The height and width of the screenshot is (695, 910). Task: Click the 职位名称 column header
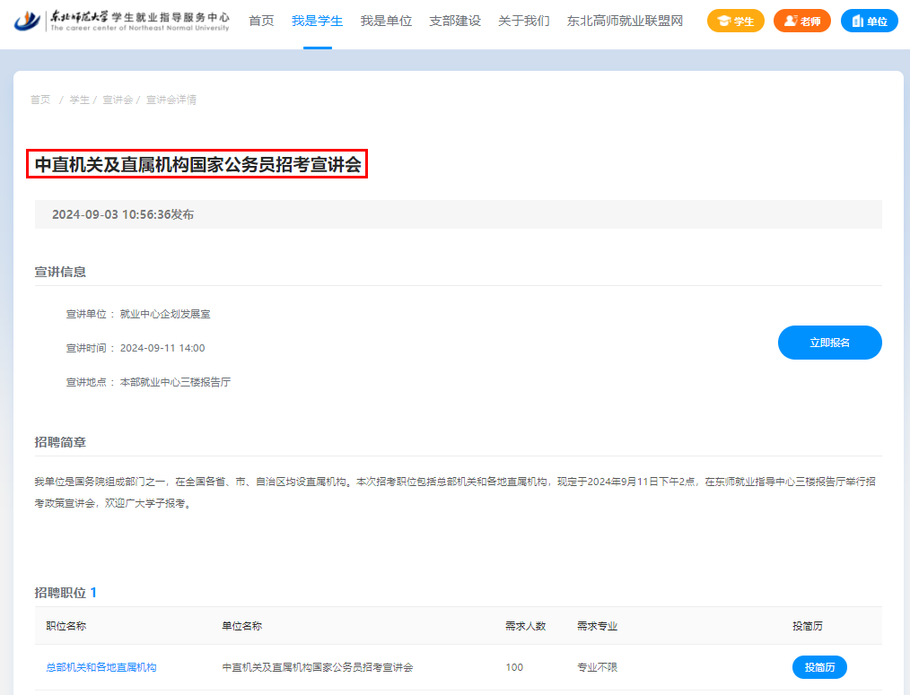point(66,626)
